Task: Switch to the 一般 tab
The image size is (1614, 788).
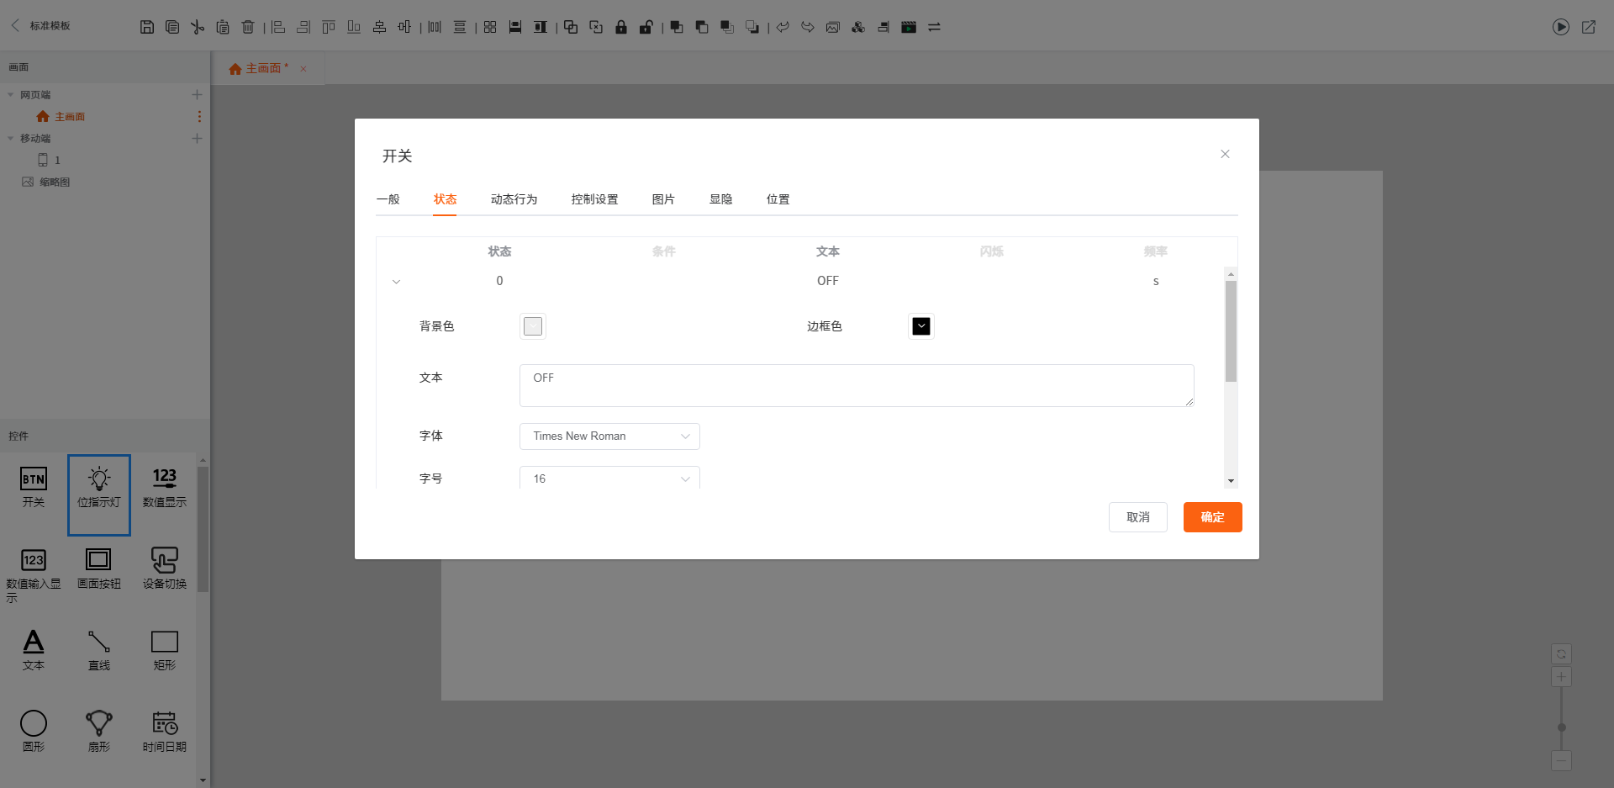Action: tap(388, 199)
